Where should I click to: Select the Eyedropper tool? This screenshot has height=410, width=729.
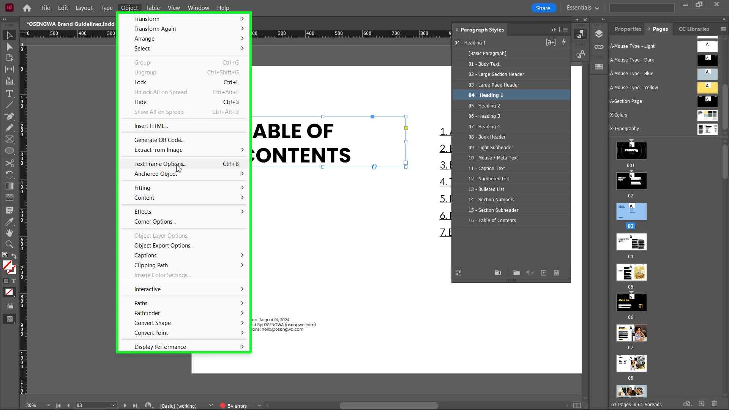[x=9, y=222]
